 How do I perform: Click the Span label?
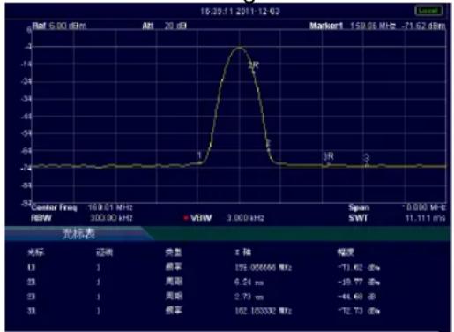point(359,207)
